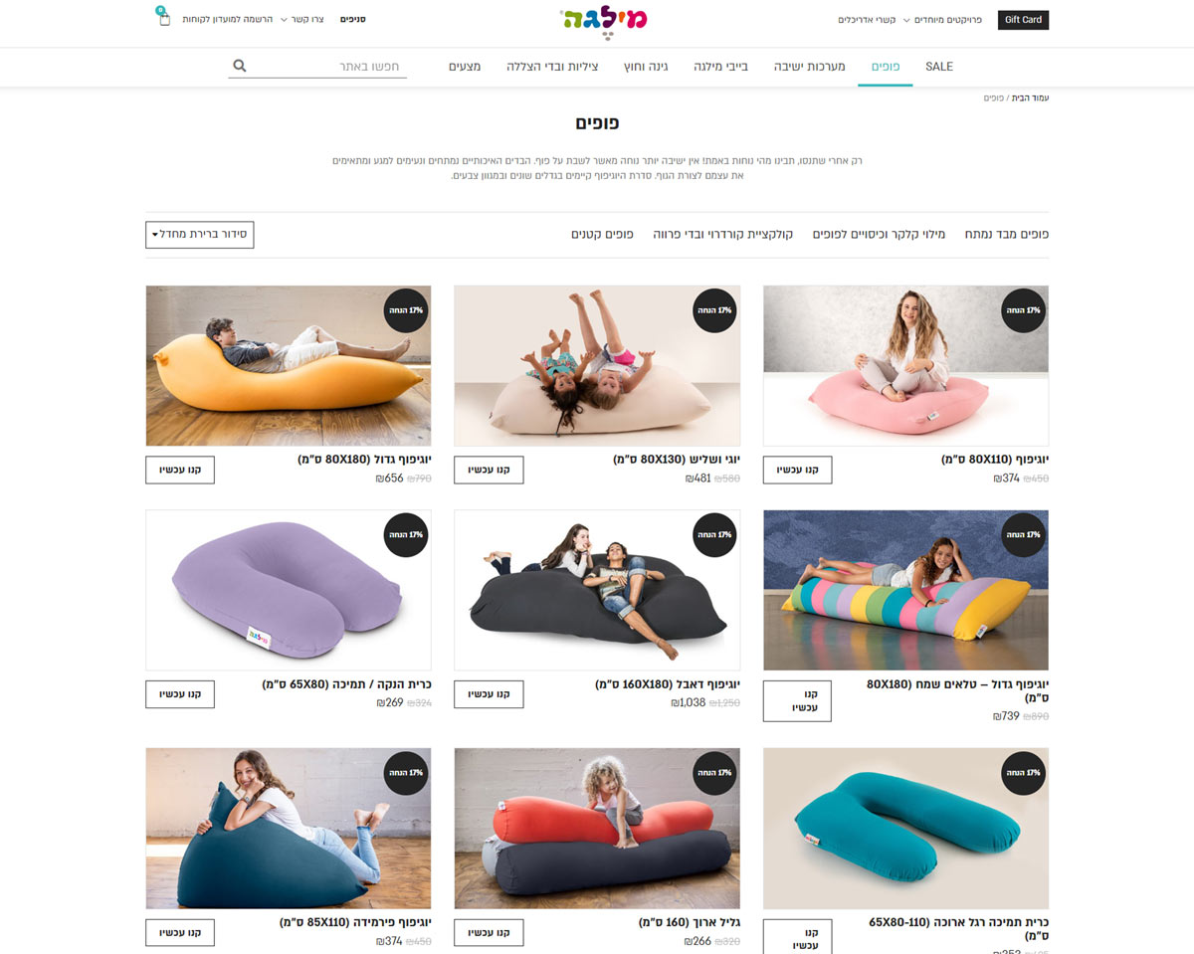1194x954 pixels.
Task: Select the SALE menu item
Action: [x=939, y=67]
